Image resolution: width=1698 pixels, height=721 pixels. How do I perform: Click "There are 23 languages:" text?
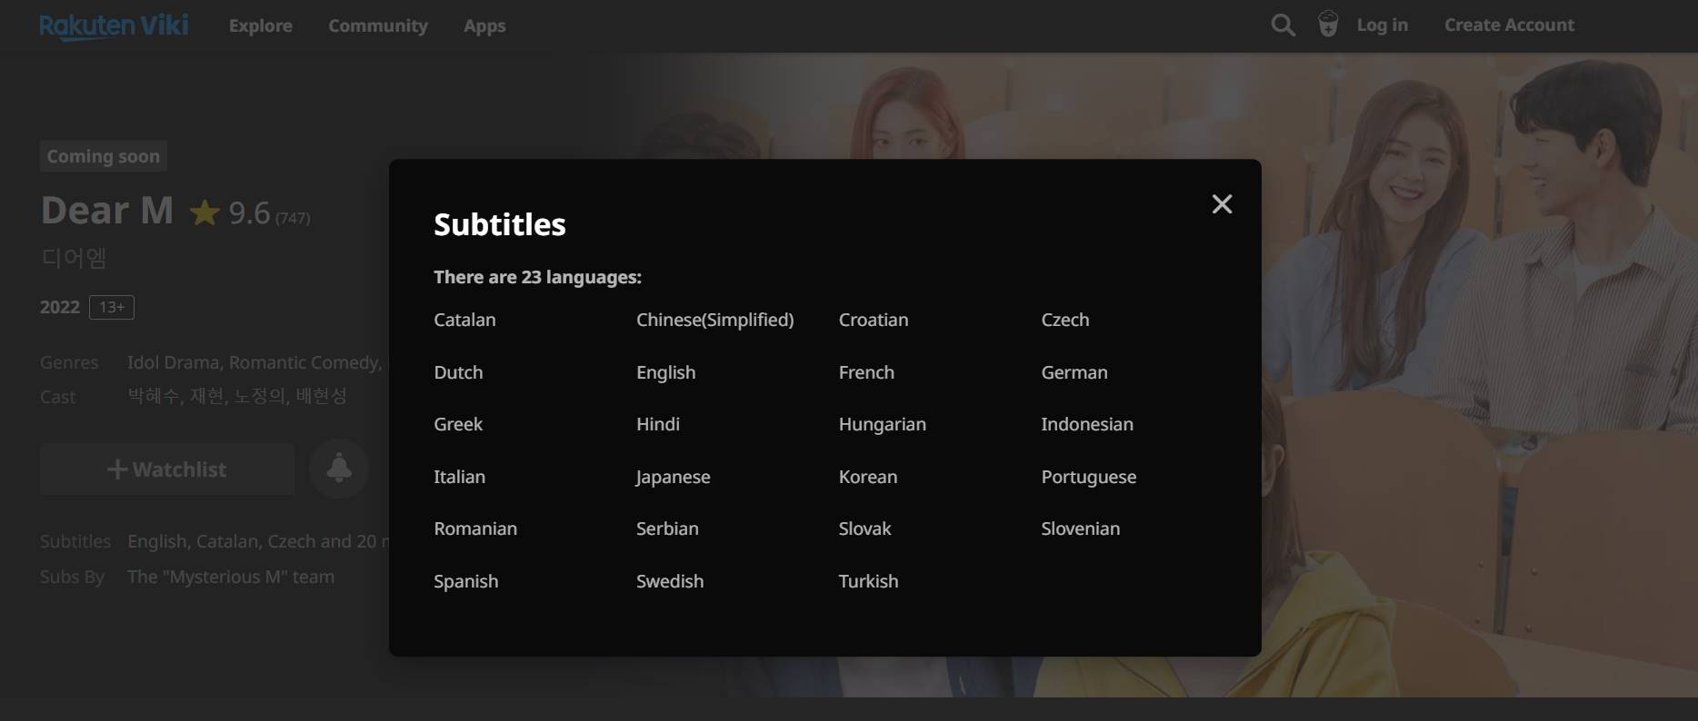pyautogui.click(x=537, y=277)
